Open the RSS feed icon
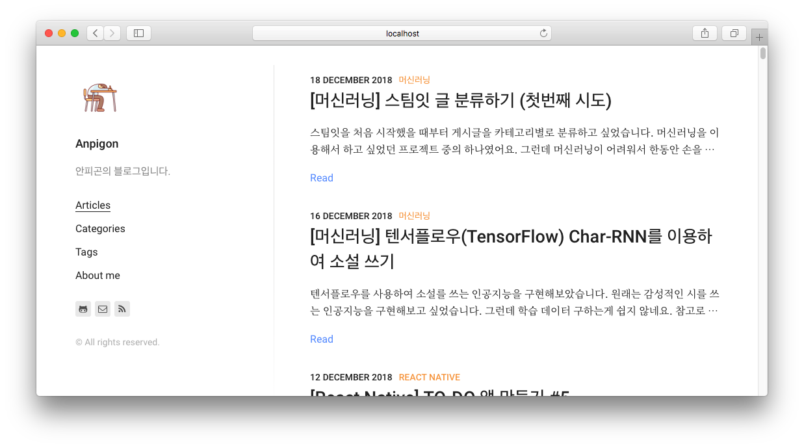The image size is (804, 448). point(122,309)
